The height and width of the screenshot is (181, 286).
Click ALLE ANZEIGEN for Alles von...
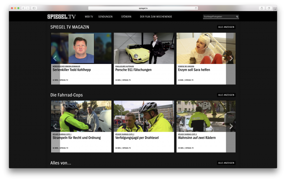point(226,163)
